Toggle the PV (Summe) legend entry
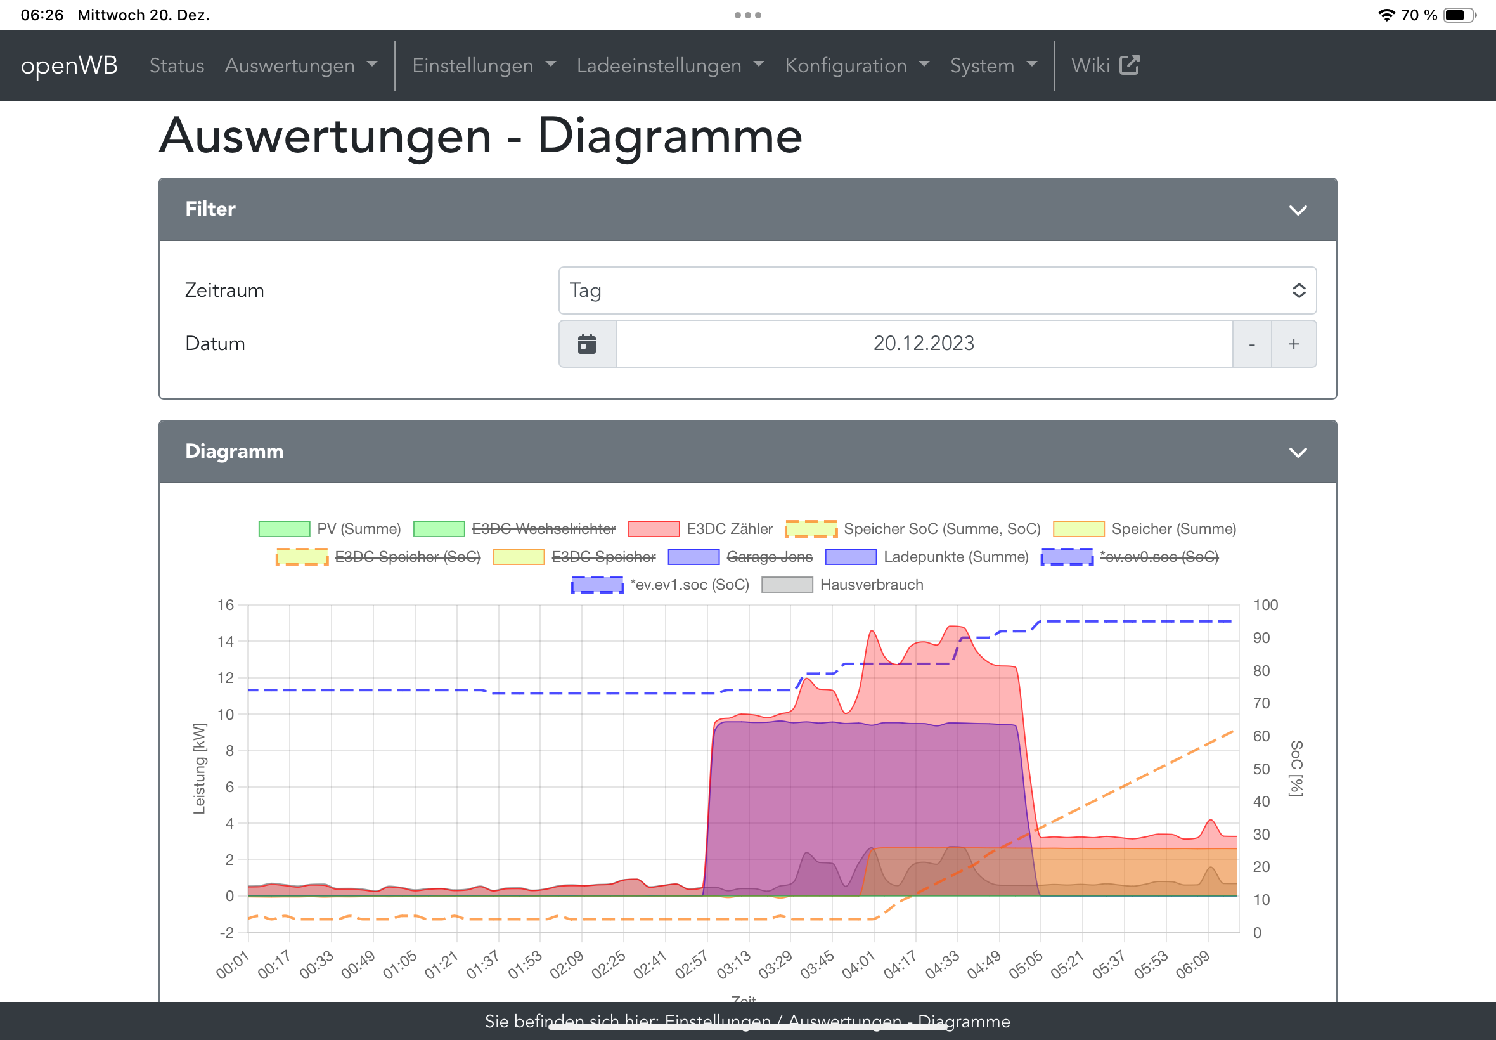The image size is (1496, 1040). coord(329,528)
